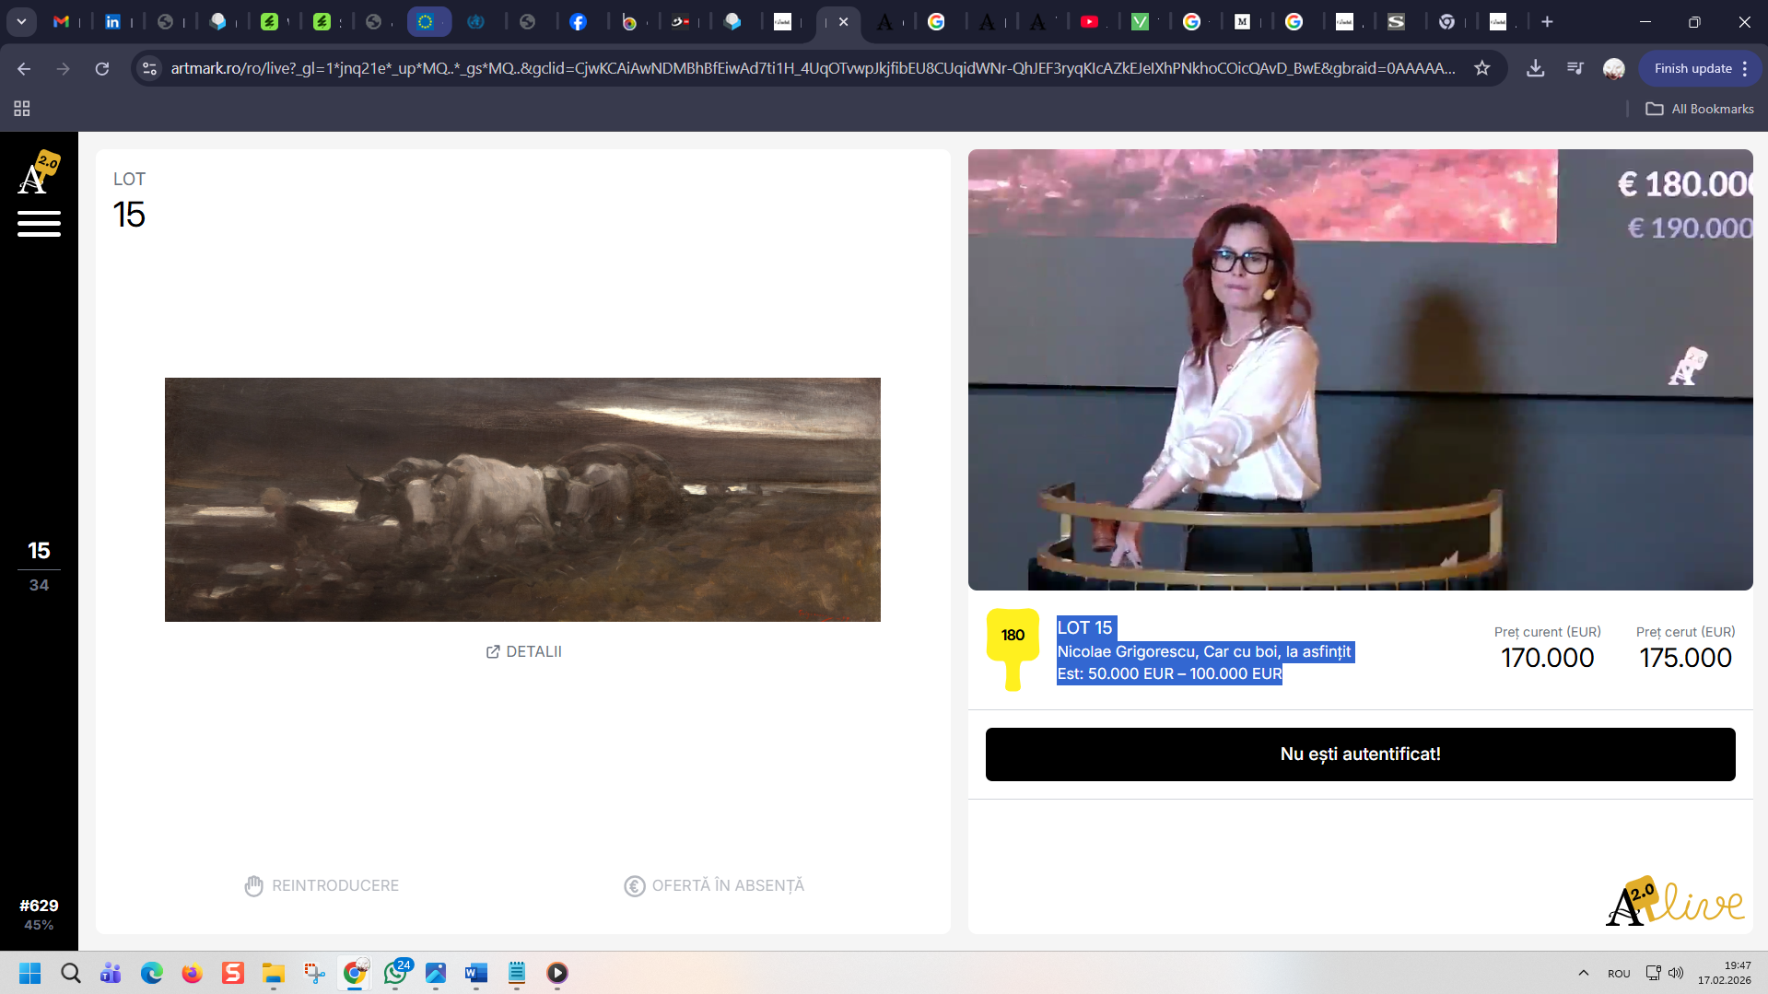This screenshot has width=1768, height=994.
Task: Click the euro icon for absentee offer
Action: [634, 885]
